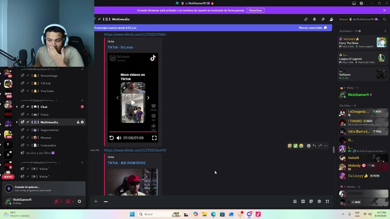Image resolution: width=390 pixels, height=219 pixels.
Task: React with rolling laughing emoji
Action: pyautogui.click(x=290, y=146)
